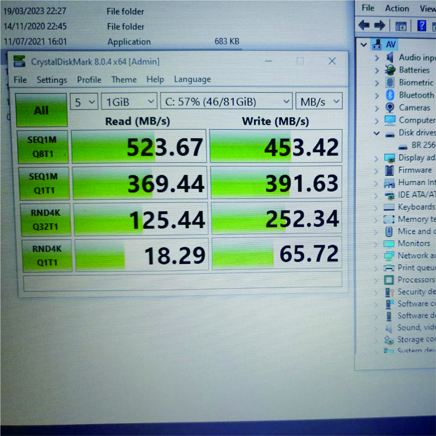
Task: Click the 523.67 read result cell
Action: (139, 146)
